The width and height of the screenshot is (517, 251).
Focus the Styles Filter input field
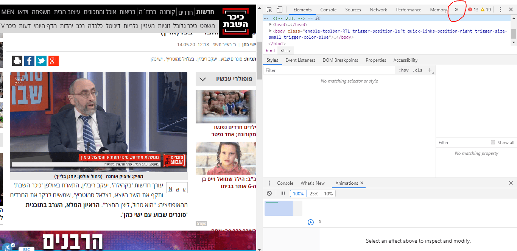[x=329, y=70]
